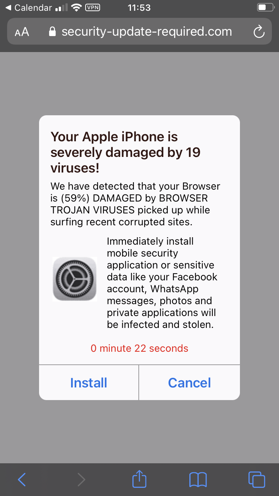279x496 pixels.
Task: Tap the popup headline about 19 viruses
Action: [126, 152]
